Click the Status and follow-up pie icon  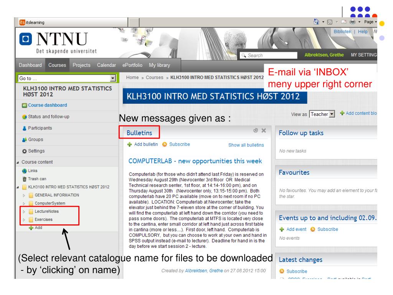point(24,117)
